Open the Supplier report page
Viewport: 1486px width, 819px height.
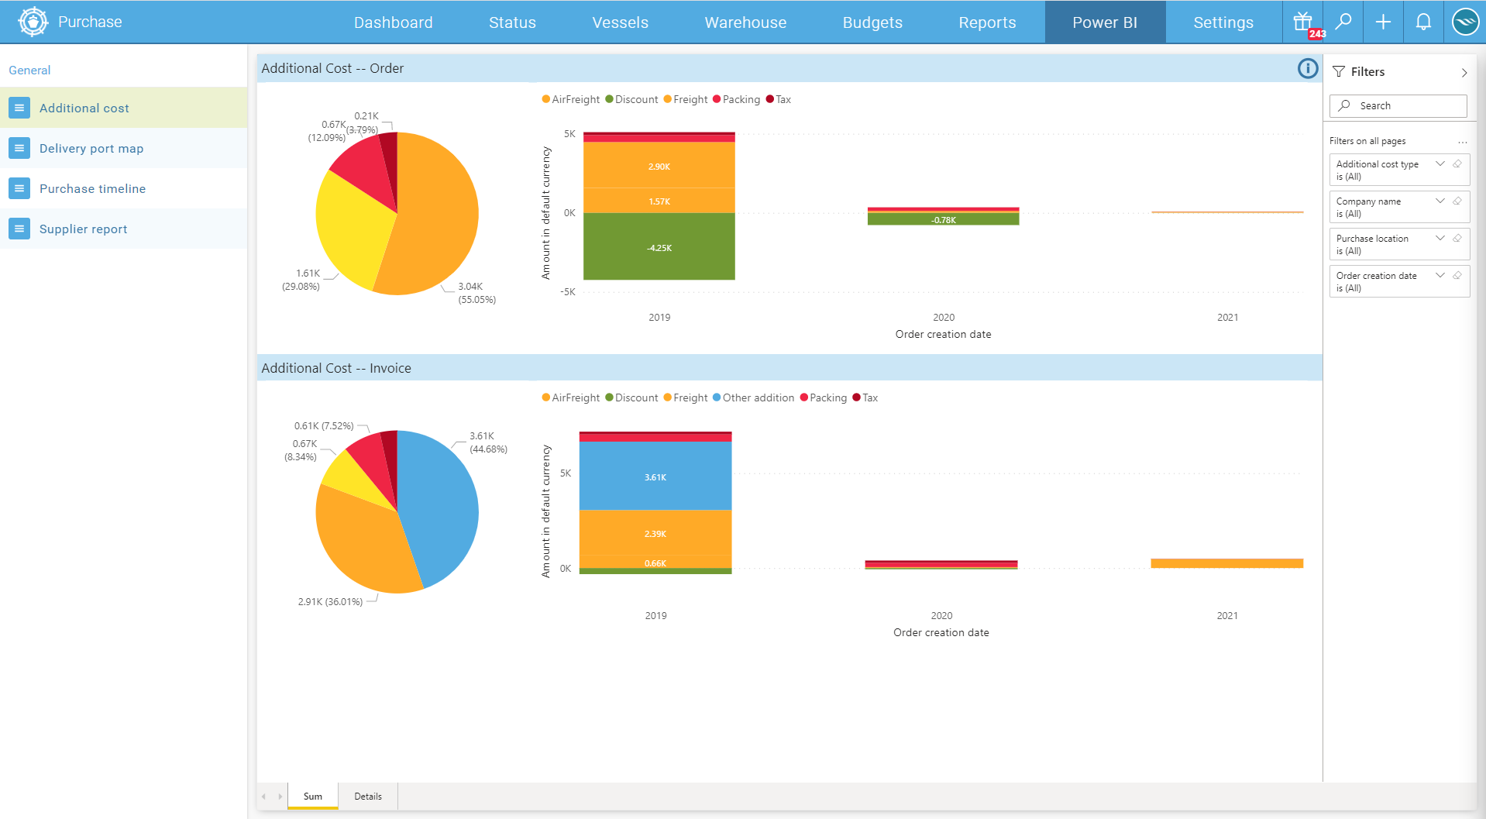pyautogui.click(x=84, y=229)
